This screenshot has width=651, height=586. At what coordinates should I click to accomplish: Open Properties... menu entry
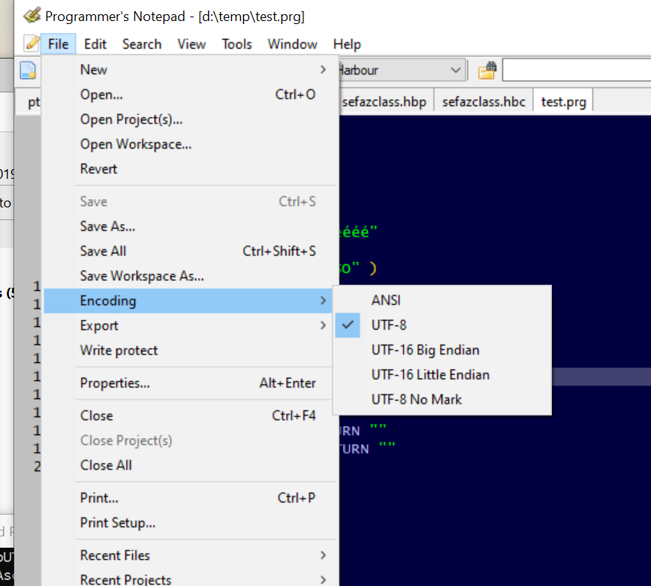click(188, 383)
